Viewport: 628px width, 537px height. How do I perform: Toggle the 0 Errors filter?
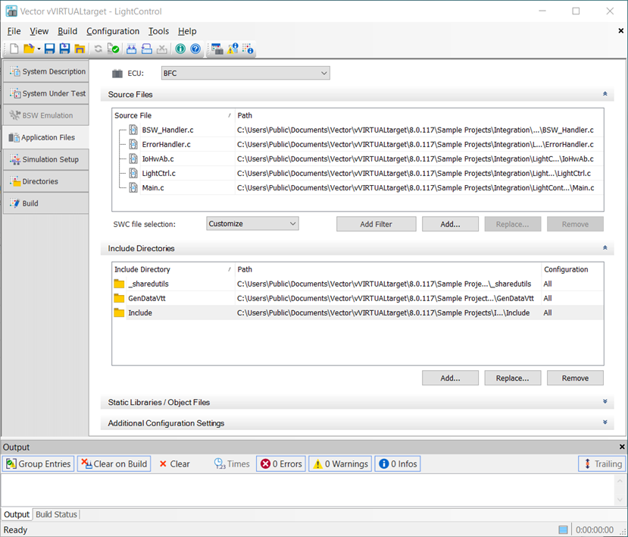pyautogui.click(x=281, y=464)
